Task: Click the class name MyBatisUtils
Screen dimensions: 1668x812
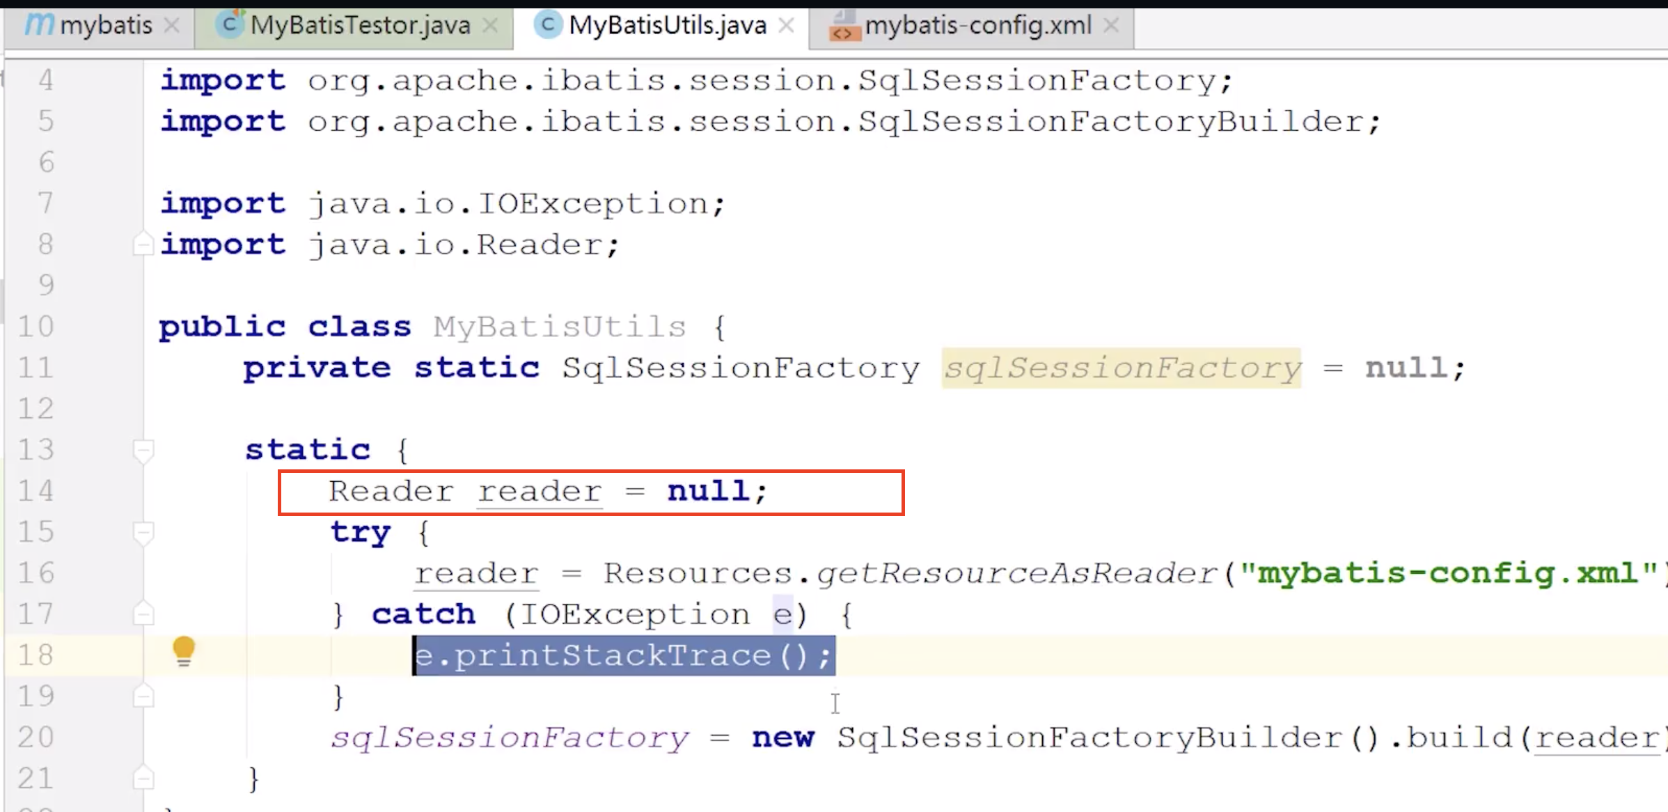Action: pos(560,326)
